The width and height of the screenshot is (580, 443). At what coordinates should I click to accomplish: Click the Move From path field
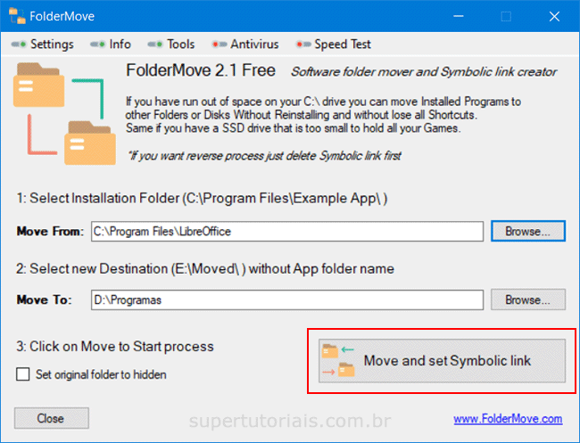point(286,232)
